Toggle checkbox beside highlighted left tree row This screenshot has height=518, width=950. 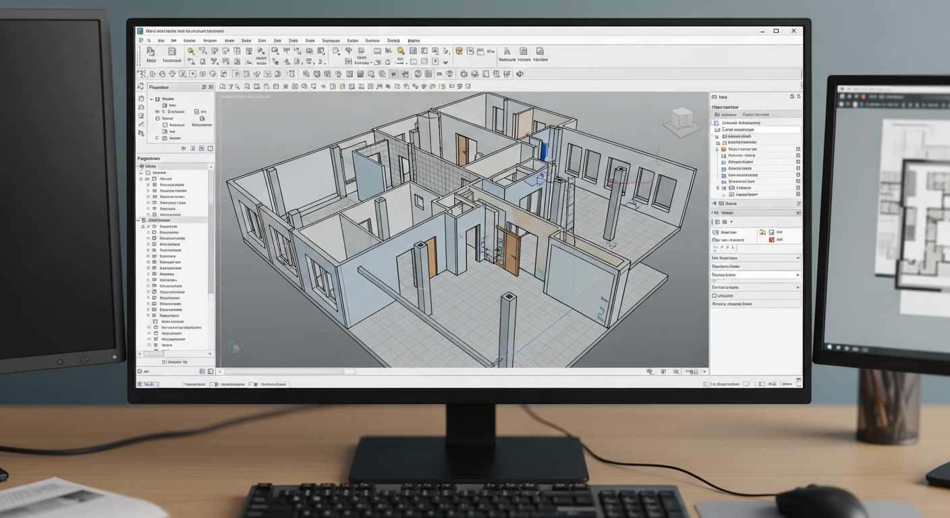pos(144,221)
